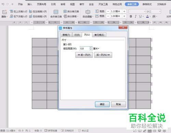
Task: Confirm dialog with 确定 button
Action: click(x=102, y=104)
